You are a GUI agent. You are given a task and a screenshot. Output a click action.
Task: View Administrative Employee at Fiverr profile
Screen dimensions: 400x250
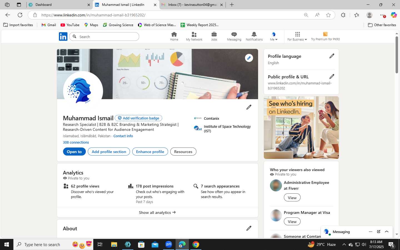click(x=292, y=197)
